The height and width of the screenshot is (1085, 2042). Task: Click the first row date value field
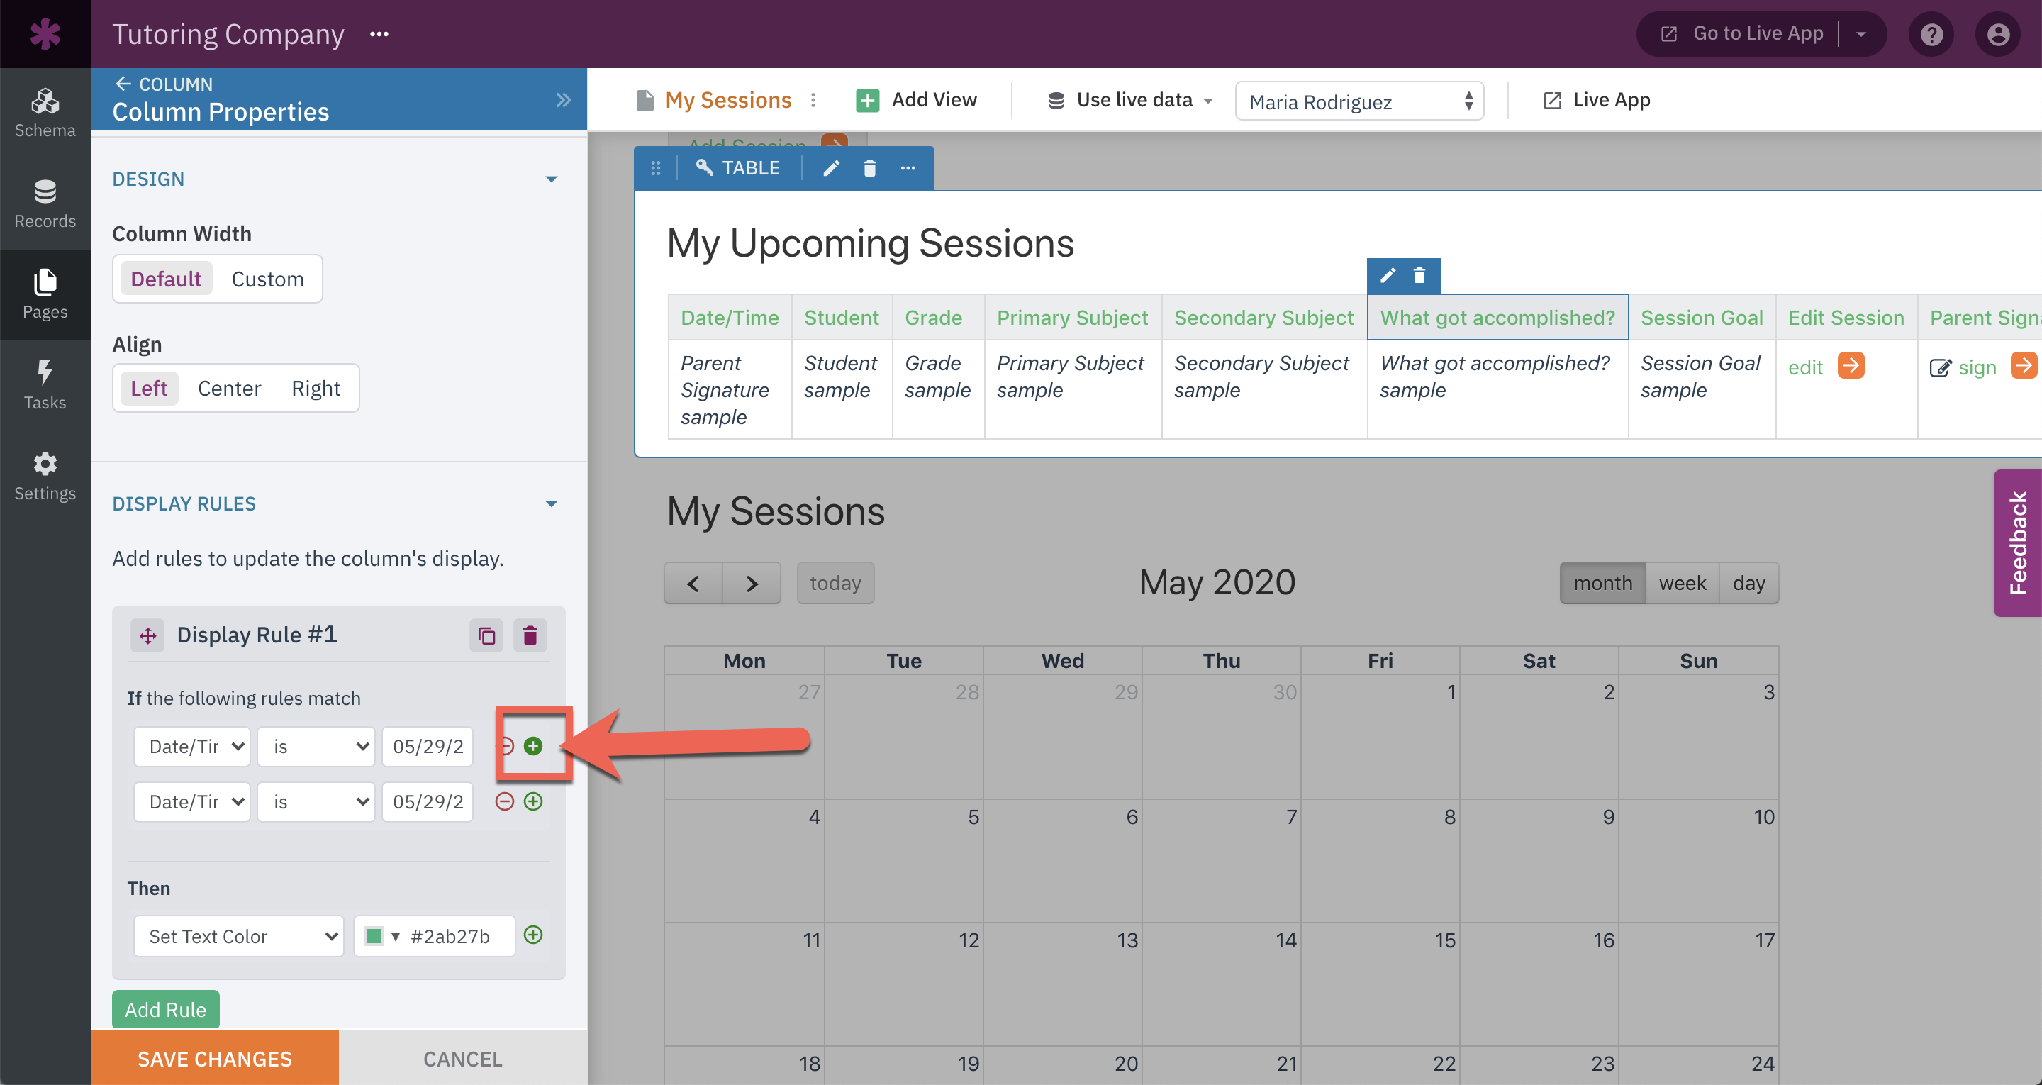coord(428,746)
